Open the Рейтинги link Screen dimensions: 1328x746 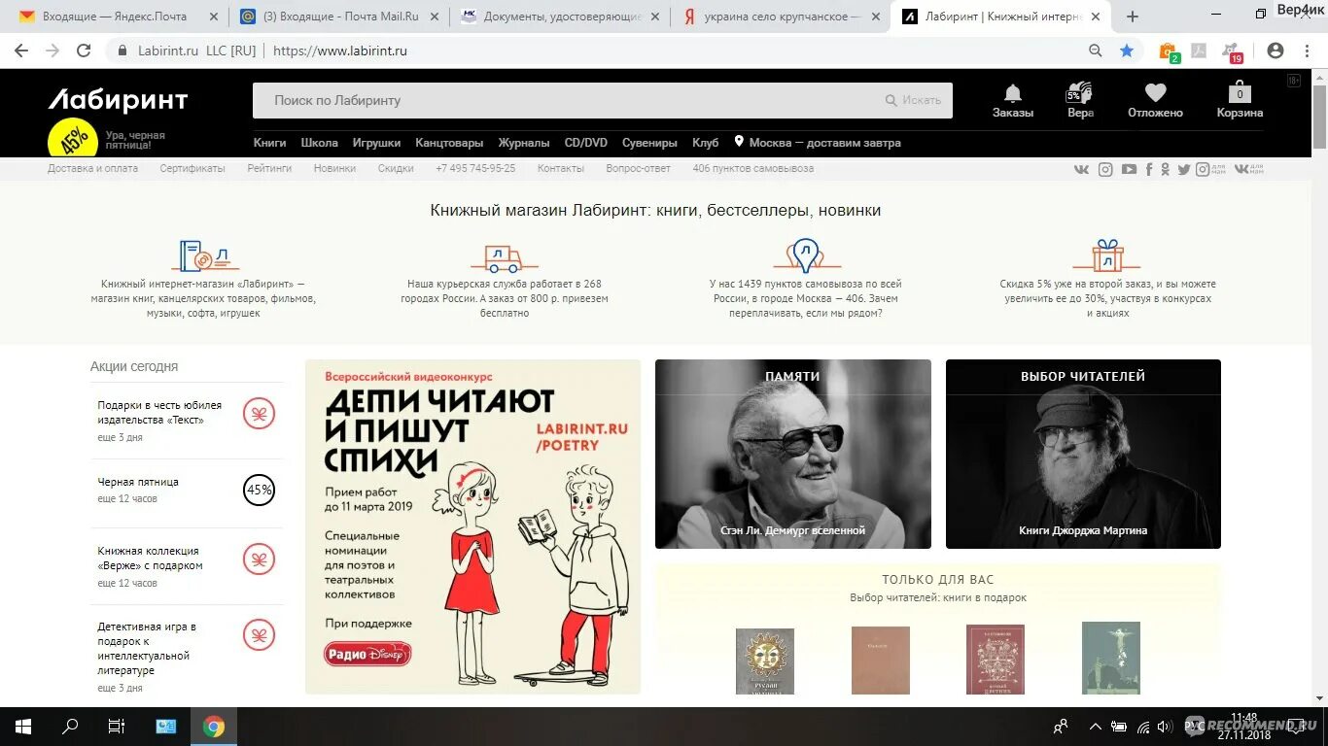(269, 168)
